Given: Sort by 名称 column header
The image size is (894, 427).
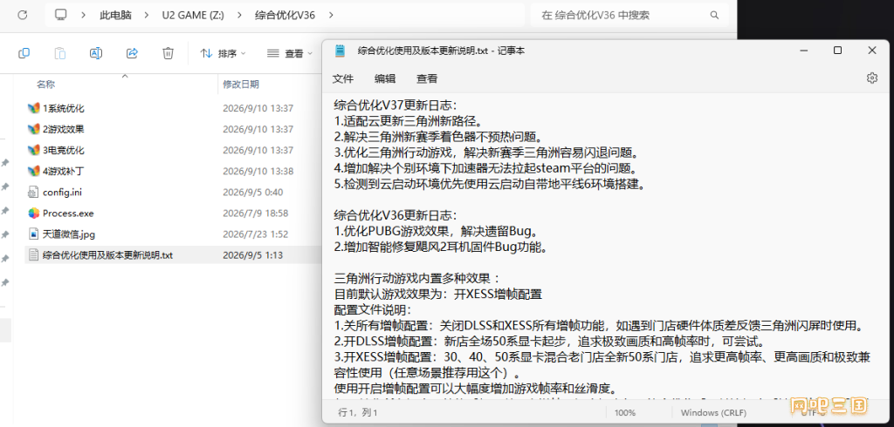Looking at the screenshot, I should pyautogui.click(x=46, y=85).
